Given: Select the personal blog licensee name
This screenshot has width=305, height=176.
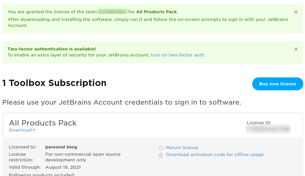Looking at the screenshot, I should pos(61,147).
